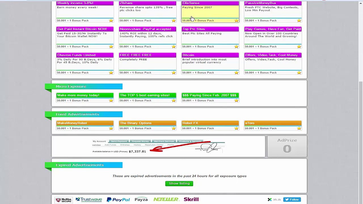Click the star on TOP 5 best earning sites ad

pyautogui.click(x=174, y=100)
